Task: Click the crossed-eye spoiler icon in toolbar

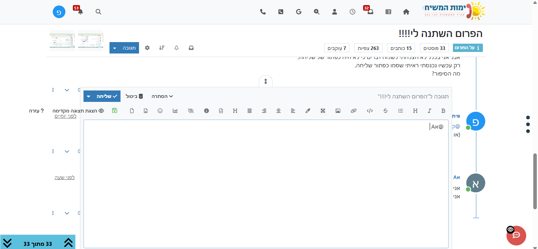Action: [191, 111]
